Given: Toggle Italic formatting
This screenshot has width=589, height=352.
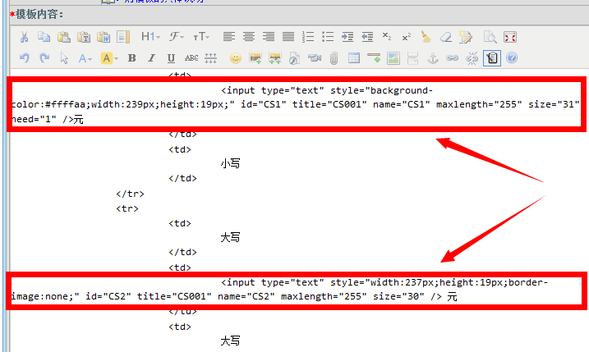Looking at the screenshot, I should coord(150,58).
